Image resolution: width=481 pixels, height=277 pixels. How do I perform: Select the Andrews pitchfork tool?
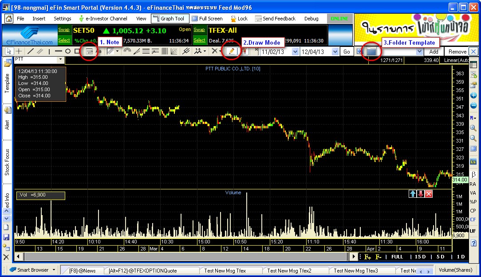(185, 51)
